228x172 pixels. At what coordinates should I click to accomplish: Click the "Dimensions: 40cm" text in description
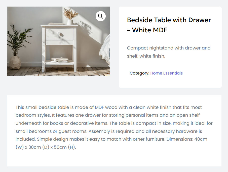tap(187, 139)
